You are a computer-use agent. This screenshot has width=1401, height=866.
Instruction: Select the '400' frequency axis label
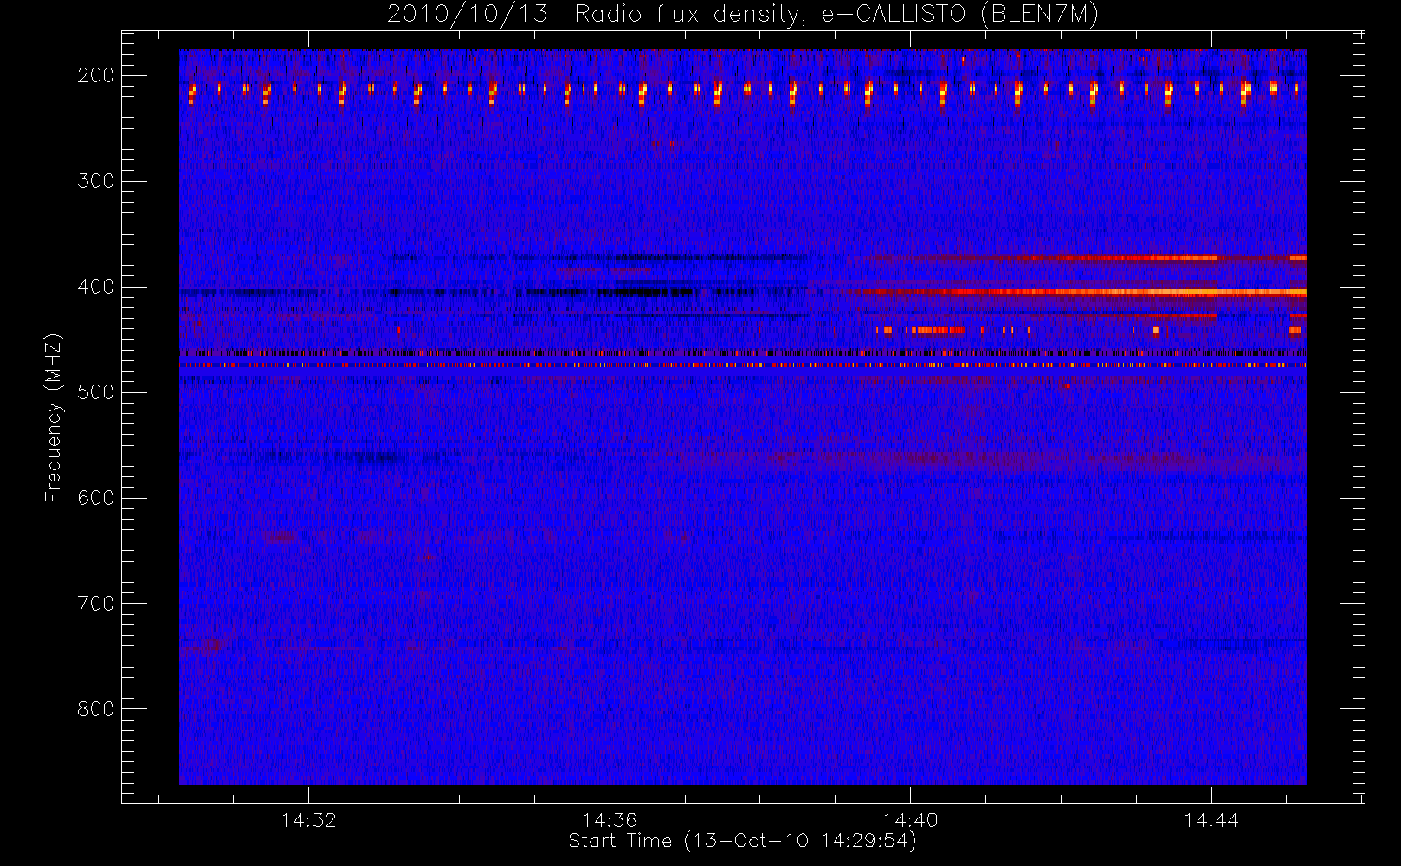pyautogui.click(x=96, y=287)
